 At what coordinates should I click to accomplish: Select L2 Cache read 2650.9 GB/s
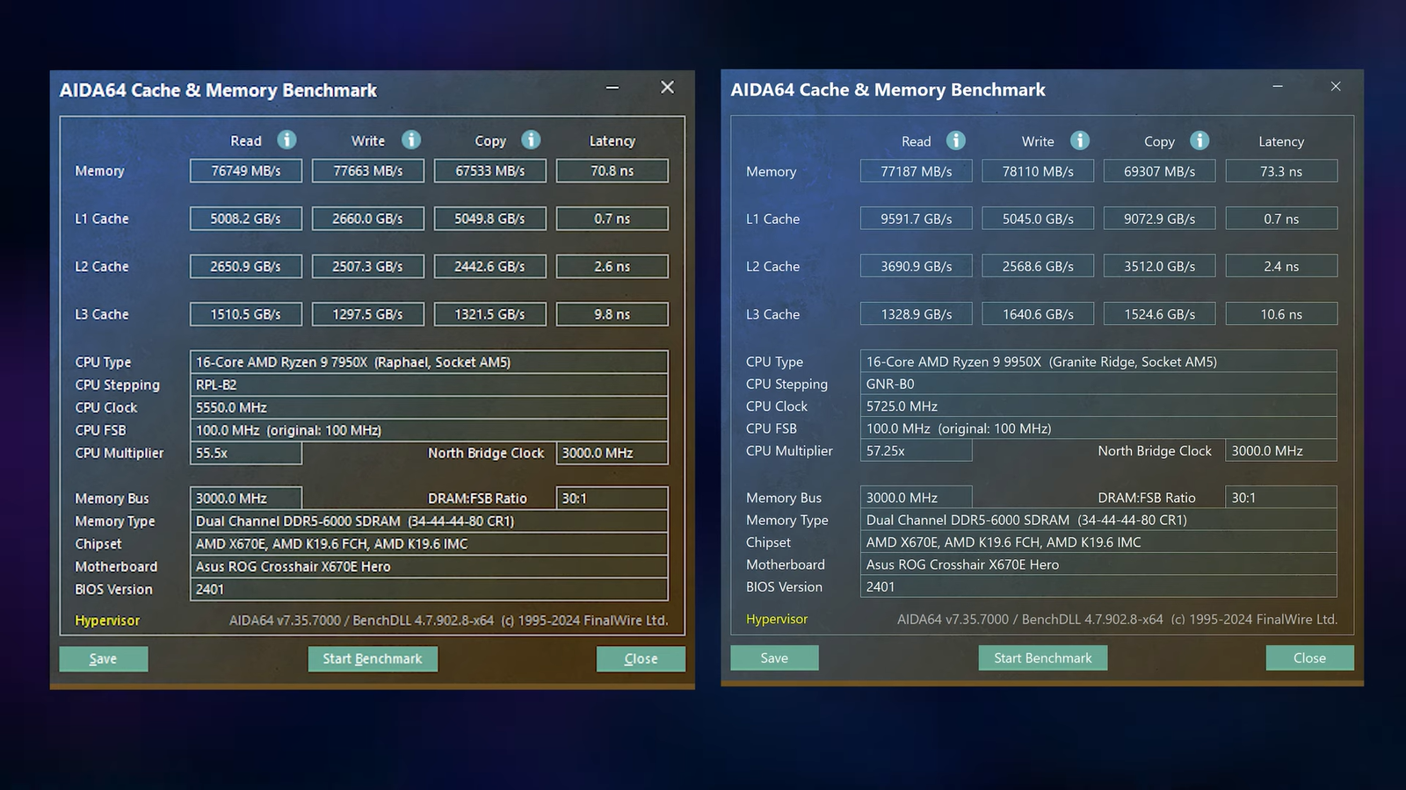point(246,267)
